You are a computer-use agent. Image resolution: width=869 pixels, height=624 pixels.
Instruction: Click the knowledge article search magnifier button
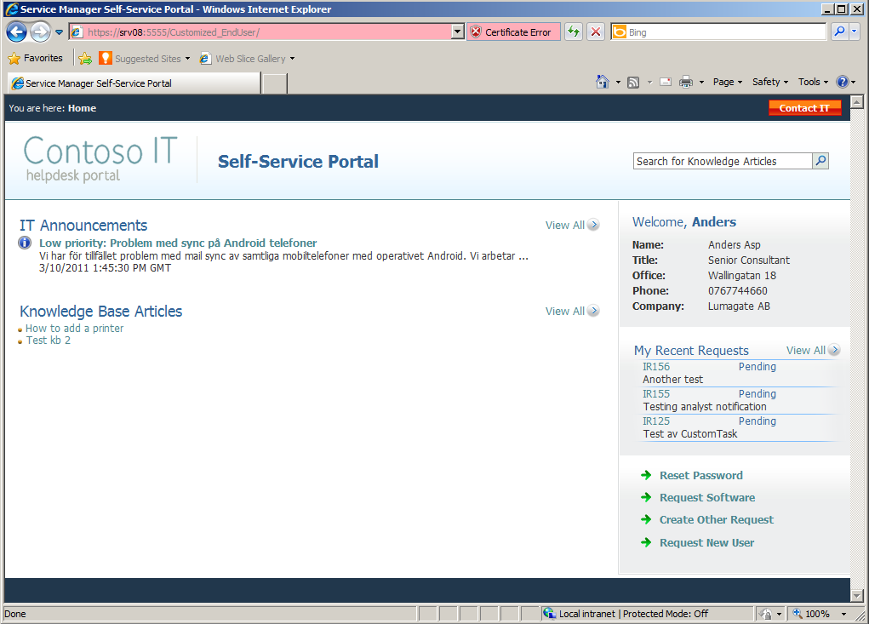pos(820,161)
